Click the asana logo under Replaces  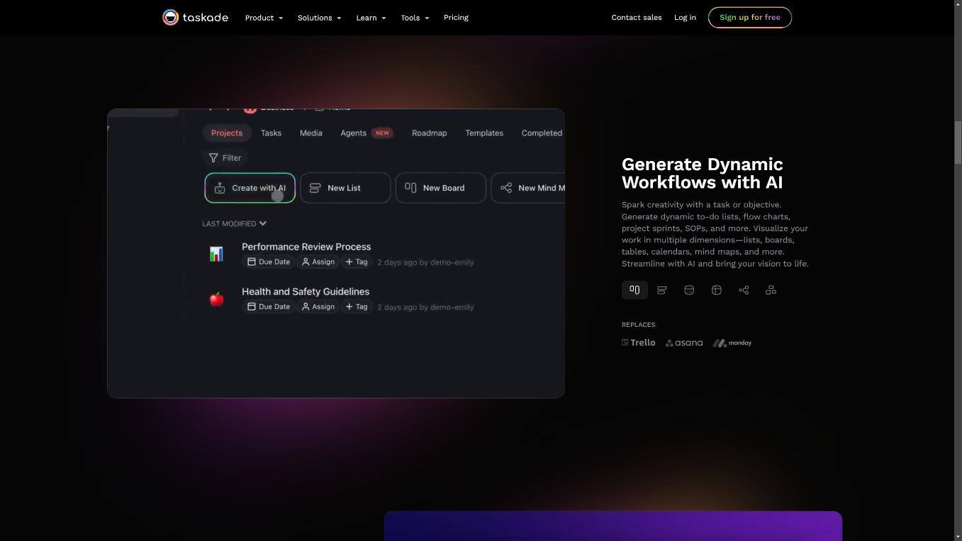(x=684, y=342)
